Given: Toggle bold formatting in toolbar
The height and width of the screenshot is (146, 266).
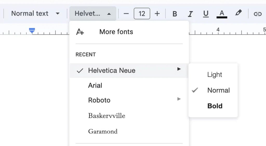Looking at the screenshot, I should tap(175, 14).
